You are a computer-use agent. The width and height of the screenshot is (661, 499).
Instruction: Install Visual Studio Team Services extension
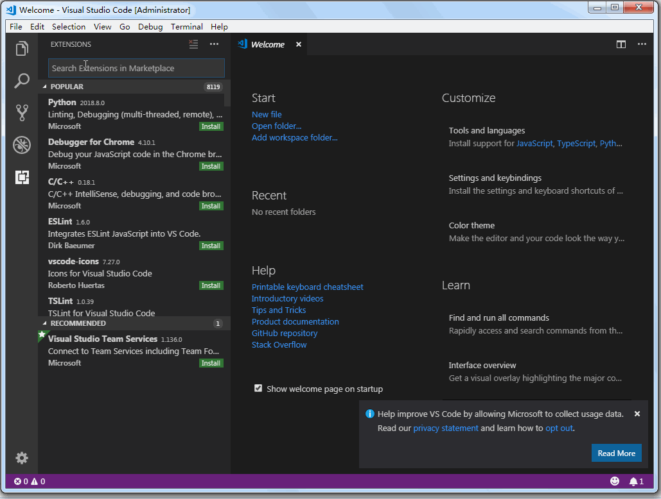click(211, 363)
